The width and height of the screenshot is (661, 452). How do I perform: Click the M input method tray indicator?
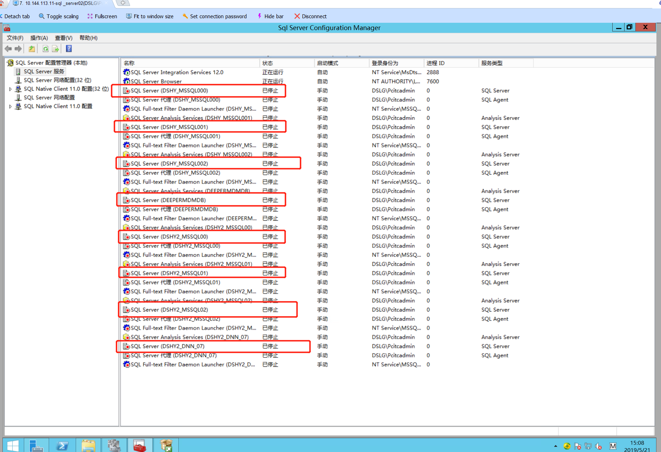(613, 446)
